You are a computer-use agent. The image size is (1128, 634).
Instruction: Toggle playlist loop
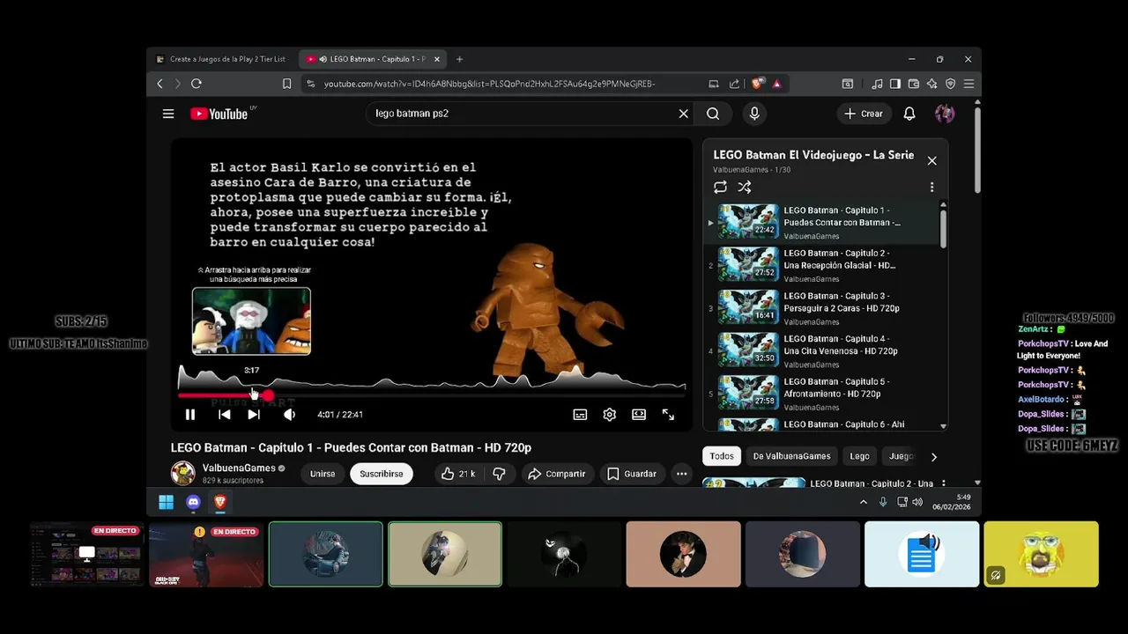pyautogui.click(x=720, y=188)
